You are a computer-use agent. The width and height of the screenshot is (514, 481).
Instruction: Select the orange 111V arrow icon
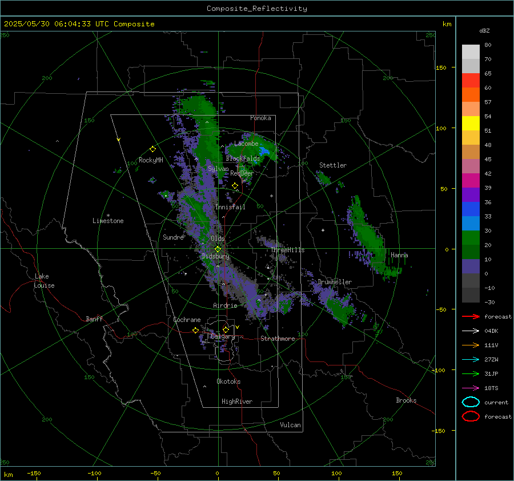pyautogui.click(x=471, y=345)
